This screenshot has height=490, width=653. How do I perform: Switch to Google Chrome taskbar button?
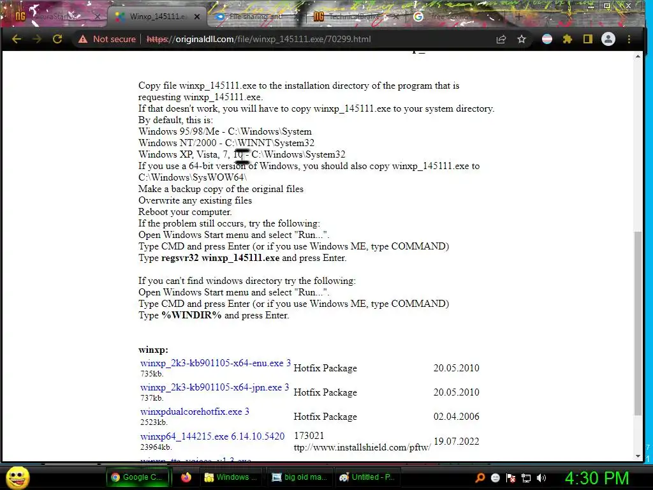pos(138,477)
